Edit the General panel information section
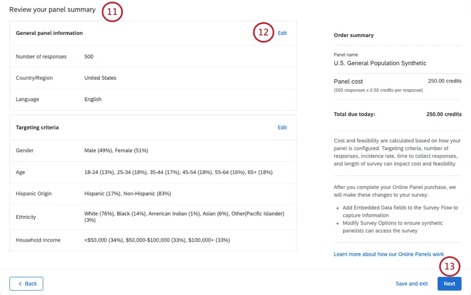 [282, 33]
